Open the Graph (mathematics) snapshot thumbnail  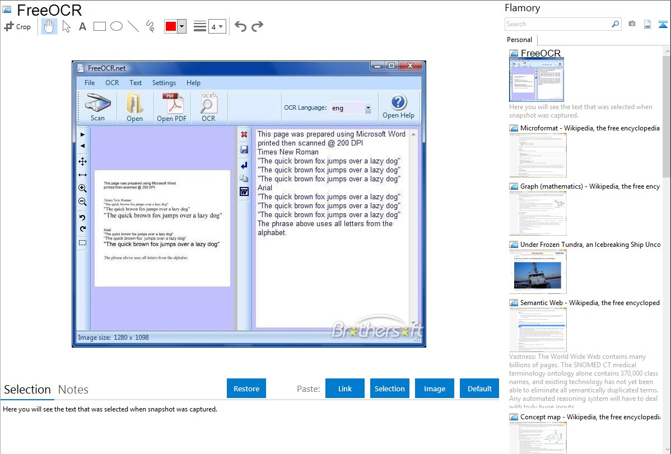[x=538, y=213]
